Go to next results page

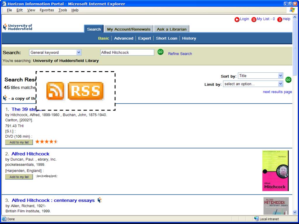(x=277, y=92)
